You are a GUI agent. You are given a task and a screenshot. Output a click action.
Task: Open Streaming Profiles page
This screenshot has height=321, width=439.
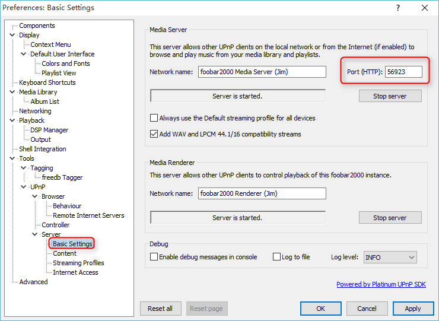[x=78, y=263]
